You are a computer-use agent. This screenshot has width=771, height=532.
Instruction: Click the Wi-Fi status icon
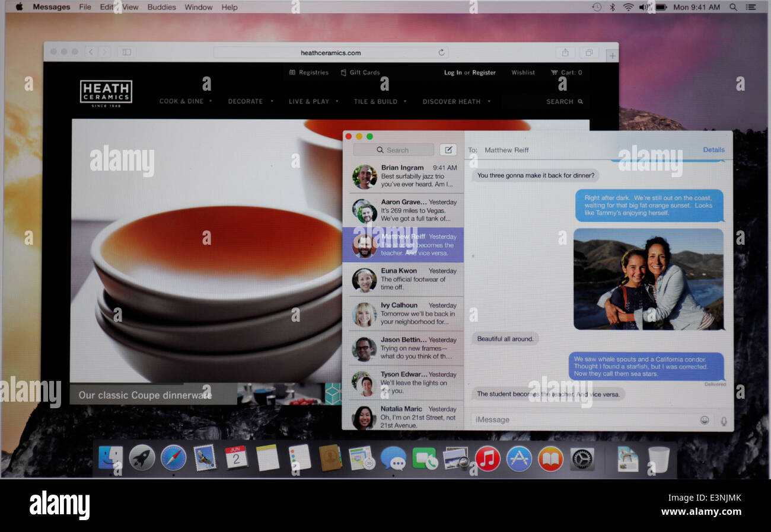click(x=628, y=7)
